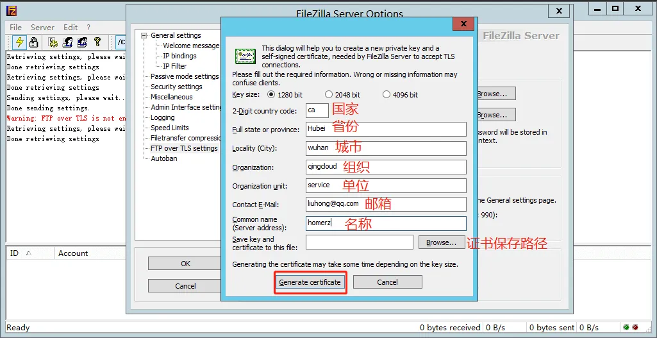
Task: Click Browse beside the save key file field
Action: (441, 242)
